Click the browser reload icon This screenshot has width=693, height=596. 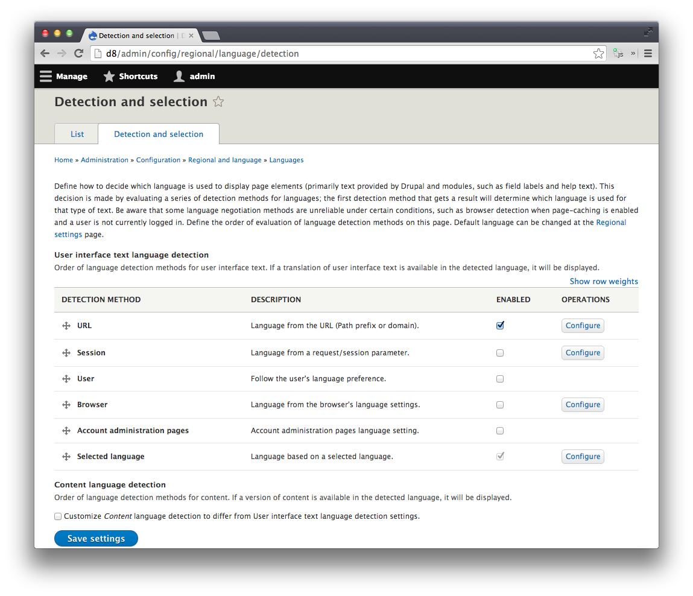(x=79, y=53)
